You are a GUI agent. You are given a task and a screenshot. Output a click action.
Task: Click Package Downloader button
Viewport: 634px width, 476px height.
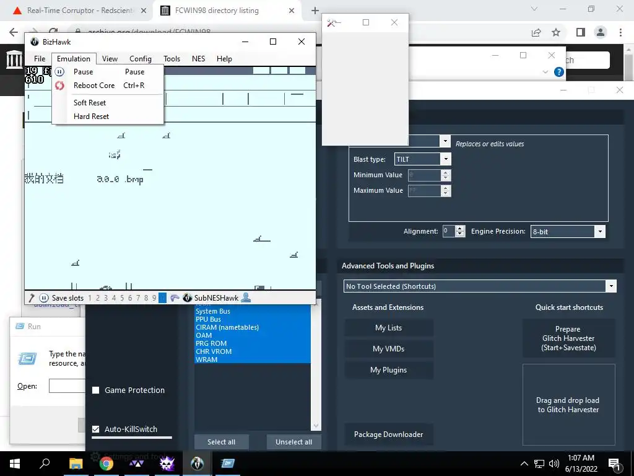[x=389, y=434]
